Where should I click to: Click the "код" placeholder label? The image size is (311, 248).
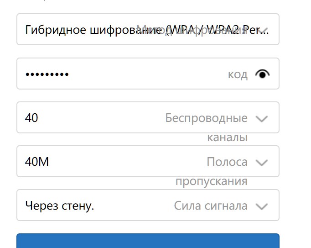pyautogui.click(x=238, y=74)
